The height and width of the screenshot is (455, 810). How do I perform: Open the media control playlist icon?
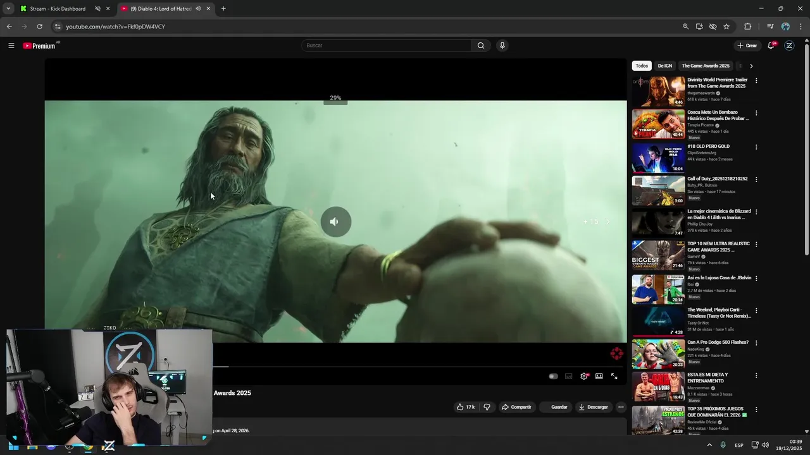770,27
